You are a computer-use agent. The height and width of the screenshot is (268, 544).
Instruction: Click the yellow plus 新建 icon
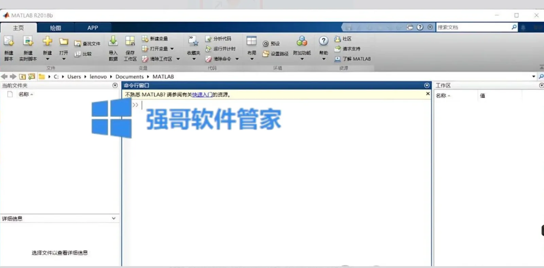pyautogui.click(x=47, y=41)
